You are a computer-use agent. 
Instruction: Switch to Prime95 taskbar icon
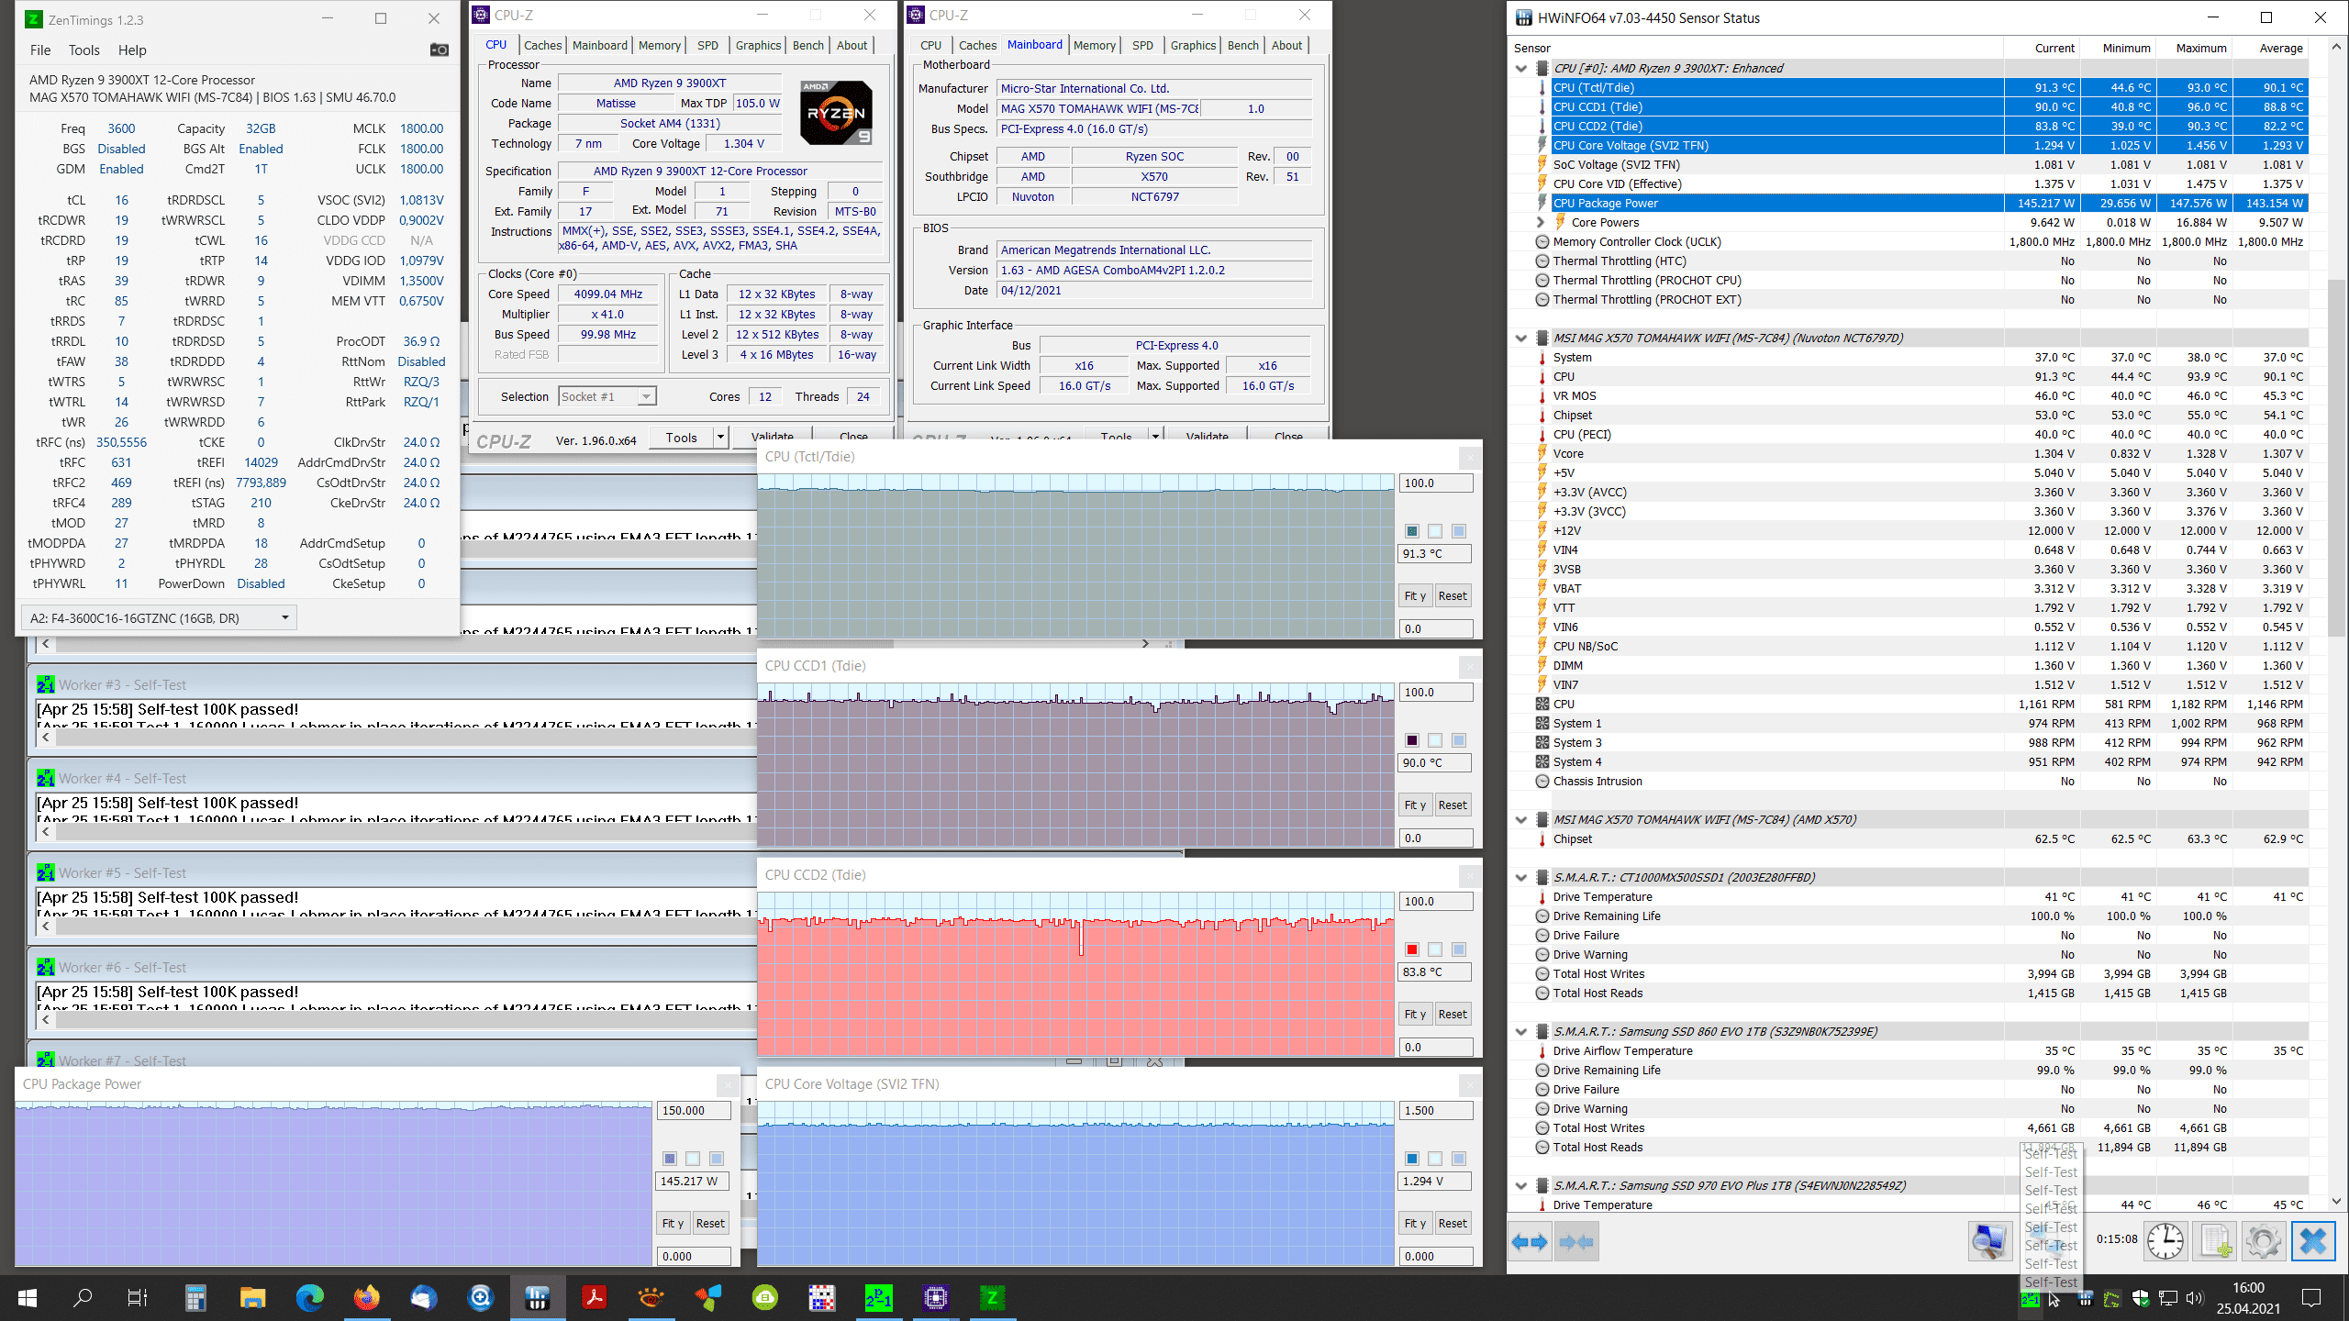[878, 1297]
